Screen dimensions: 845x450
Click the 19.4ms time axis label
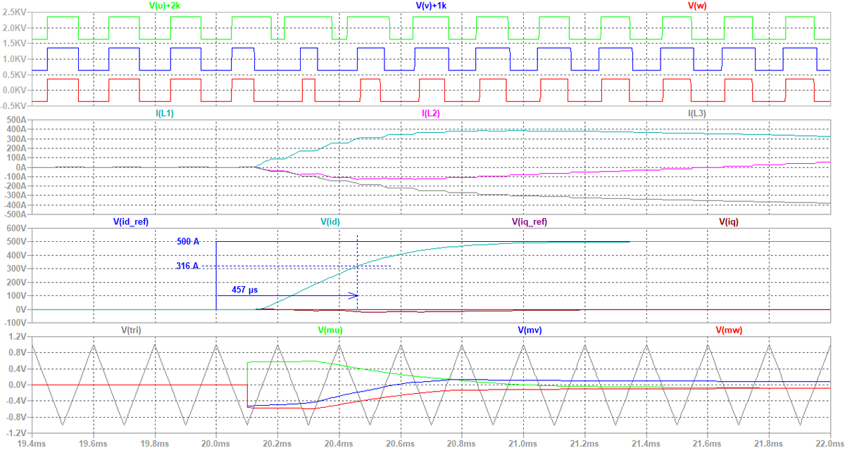point(32,444)
